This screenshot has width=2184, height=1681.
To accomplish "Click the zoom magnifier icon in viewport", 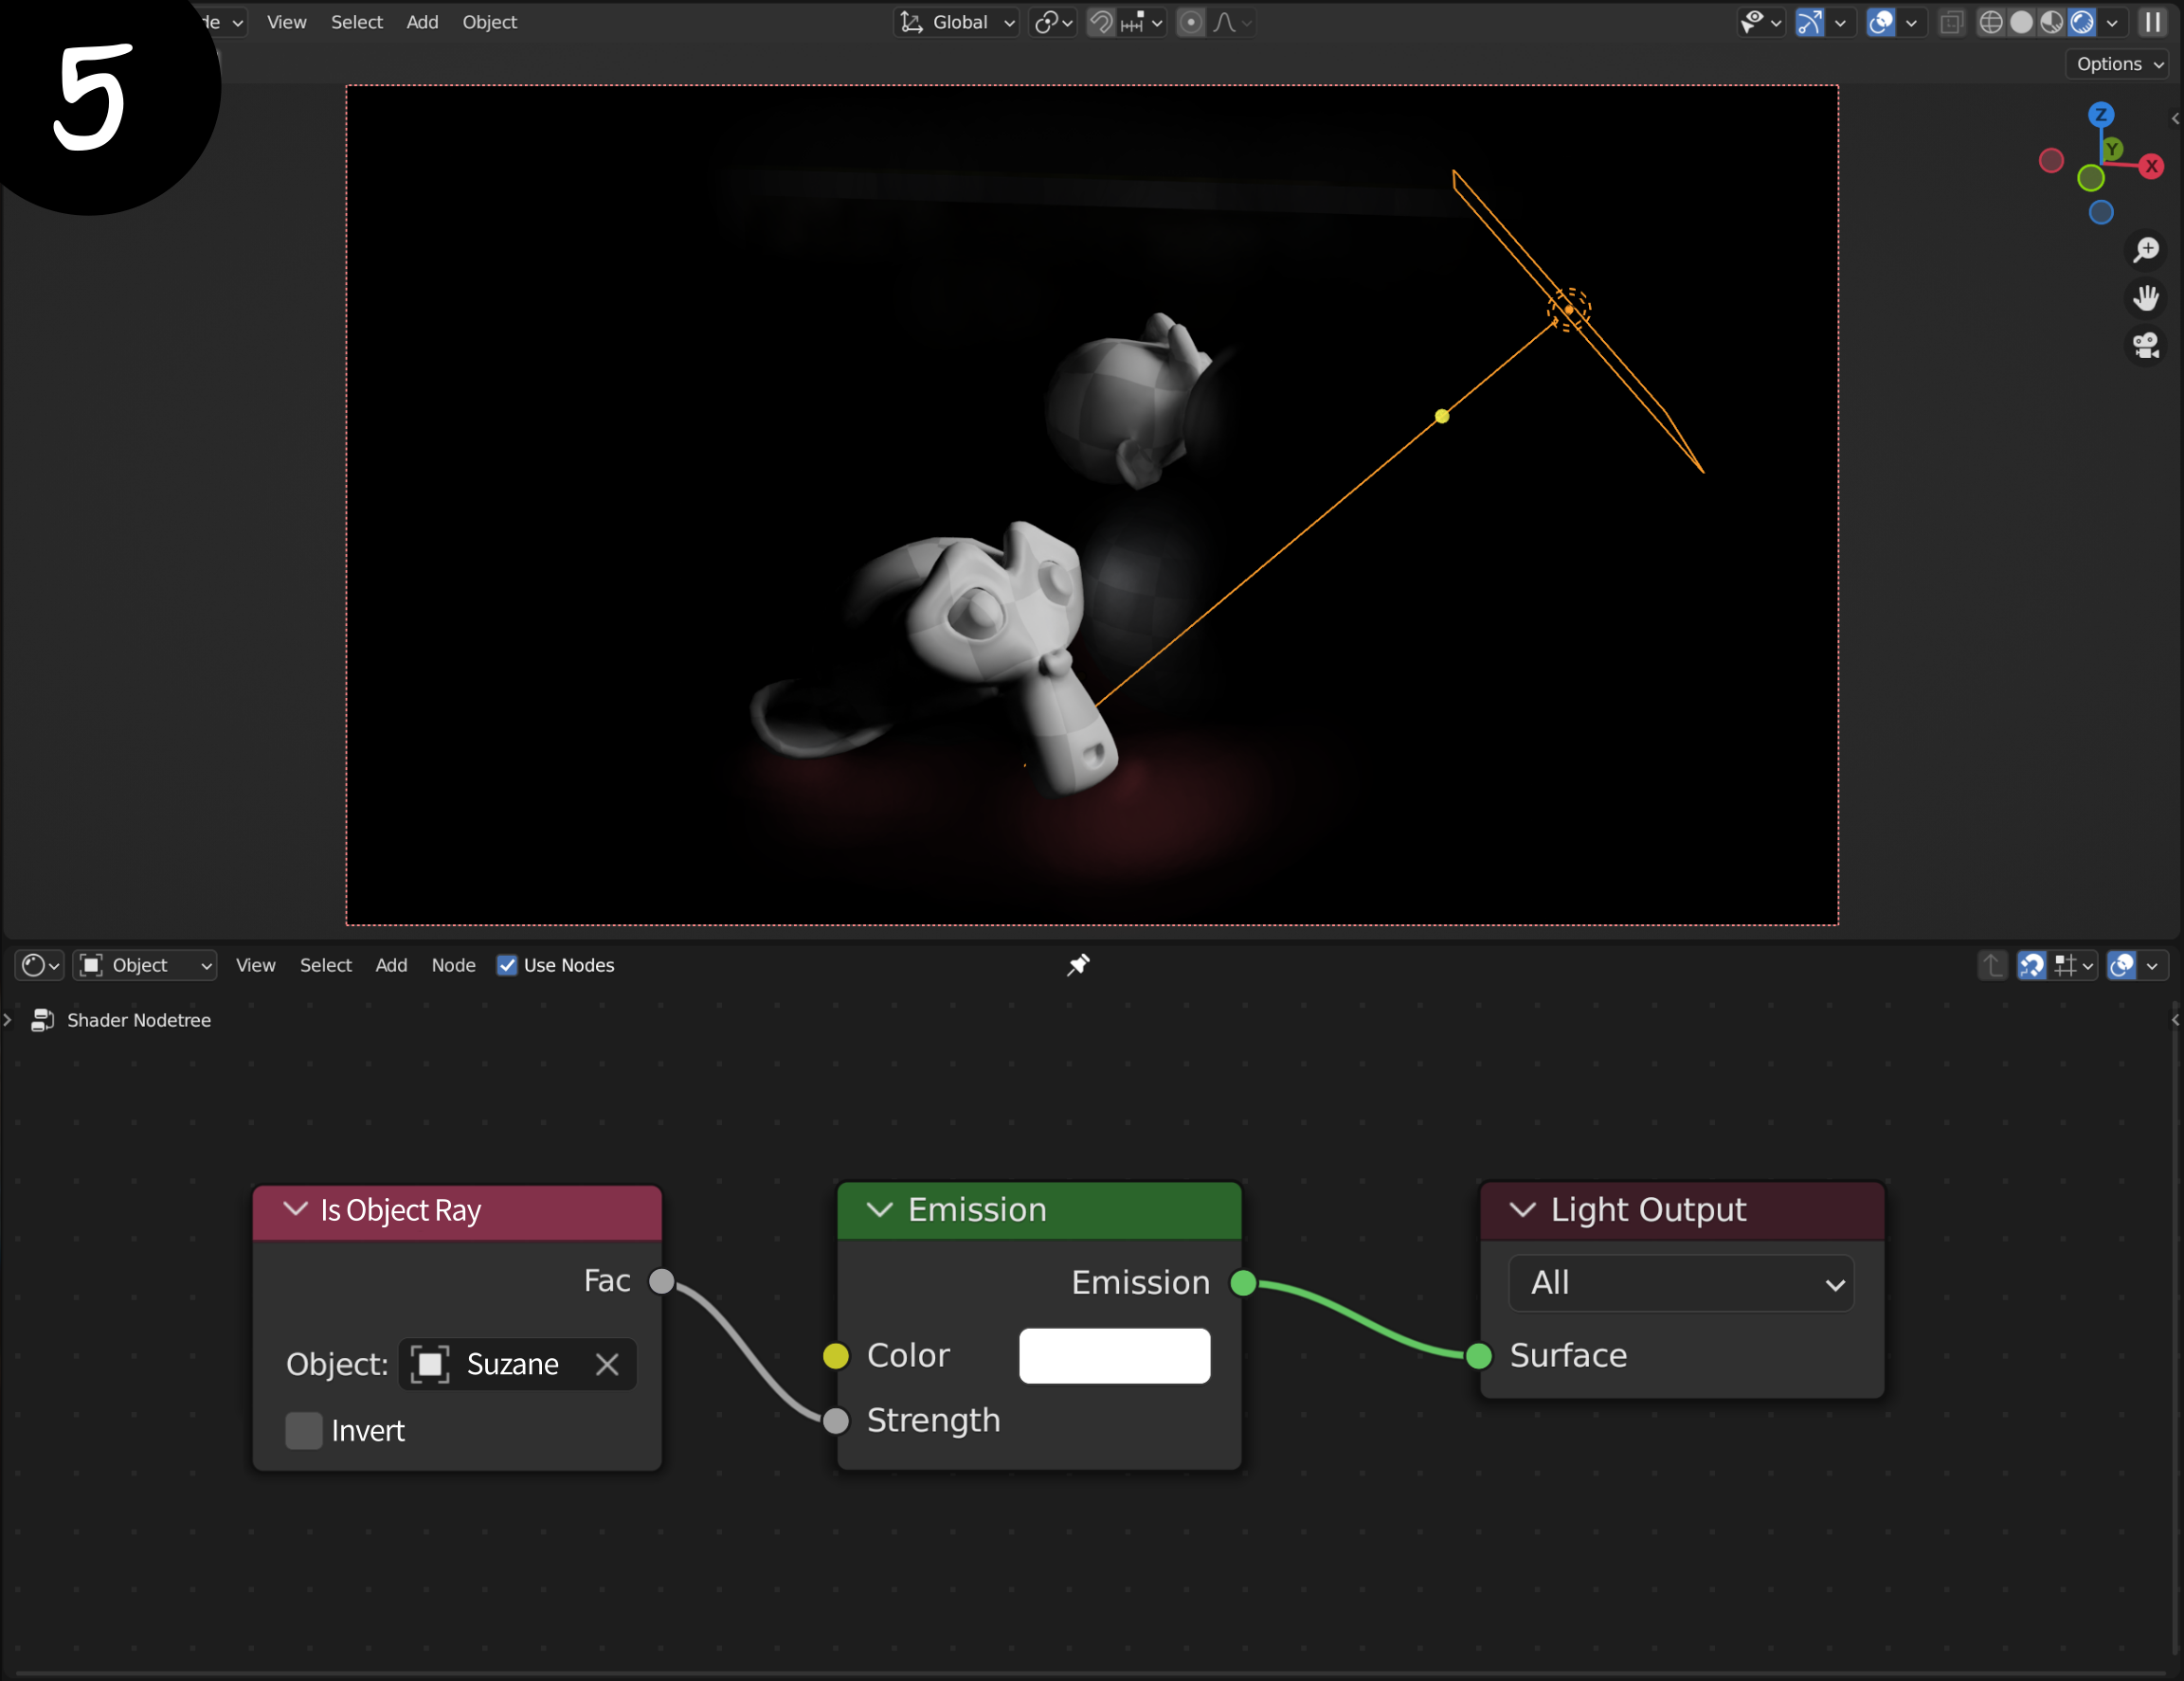I will coord(2145,250).
